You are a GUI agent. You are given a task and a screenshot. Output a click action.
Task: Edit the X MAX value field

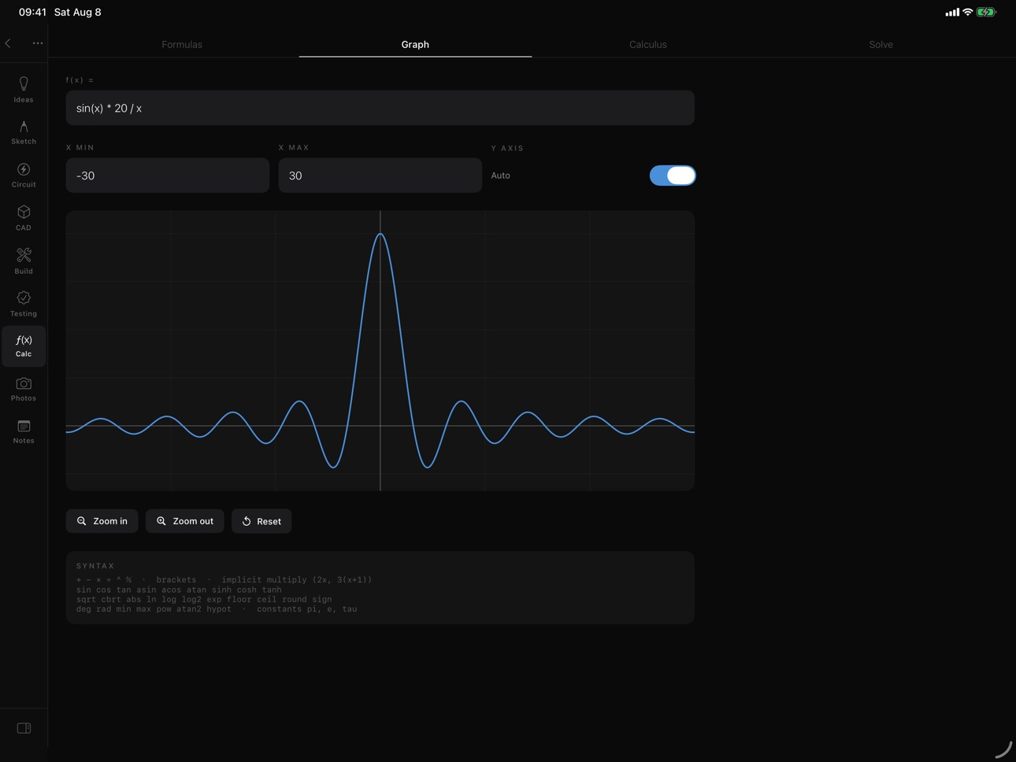click(x=380, y=176)
